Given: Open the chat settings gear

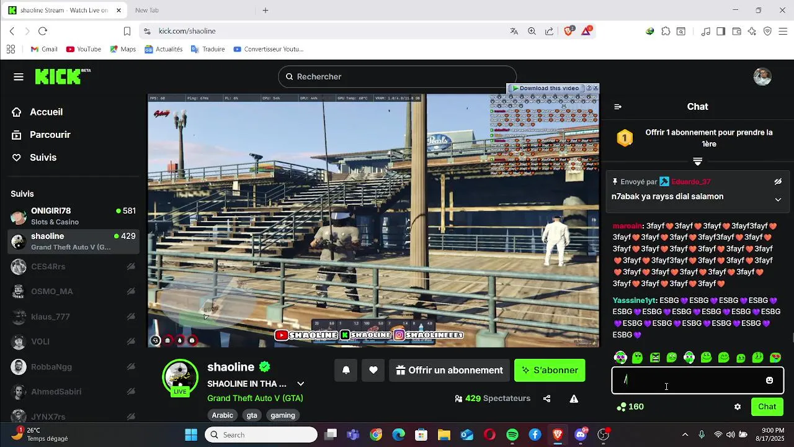Looking at the screenshot, I should point(738,407).
